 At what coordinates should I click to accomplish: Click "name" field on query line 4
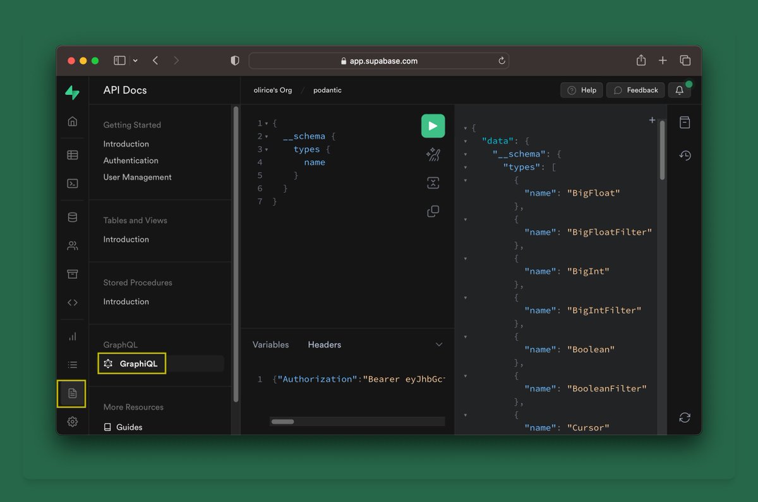315,162
